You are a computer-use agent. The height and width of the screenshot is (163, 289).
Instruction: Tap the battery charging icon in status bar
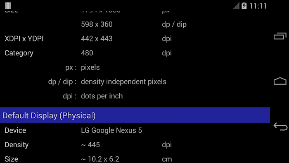tap(244, 6)
